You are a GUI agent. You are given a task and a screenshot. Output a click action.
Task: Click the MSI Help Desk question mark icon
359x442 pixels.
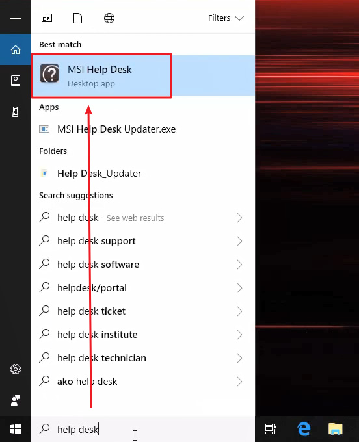tap(49, 73)
